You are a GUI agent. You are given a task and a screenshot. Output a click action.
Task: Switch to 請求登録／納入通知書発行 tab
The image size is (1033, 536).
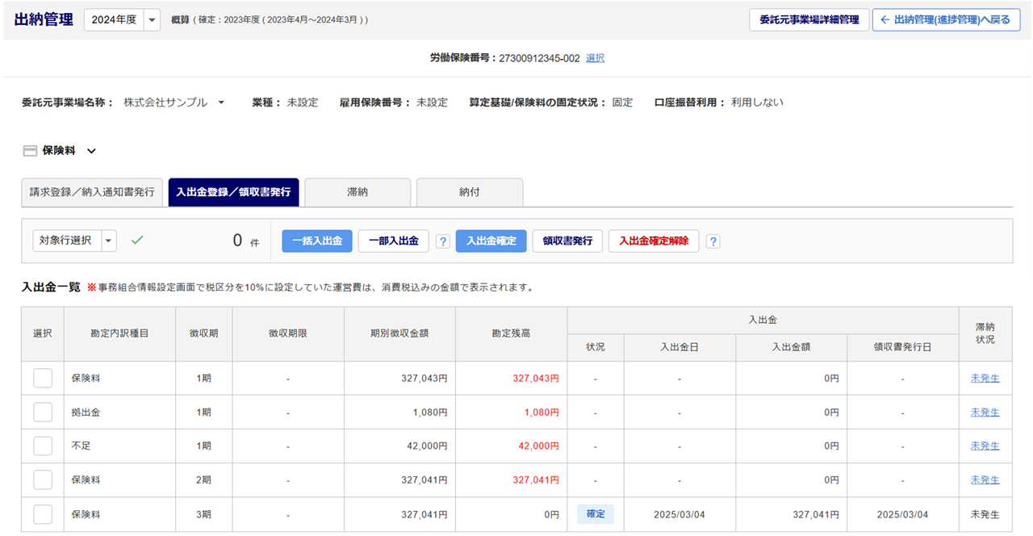click(92, 193)
